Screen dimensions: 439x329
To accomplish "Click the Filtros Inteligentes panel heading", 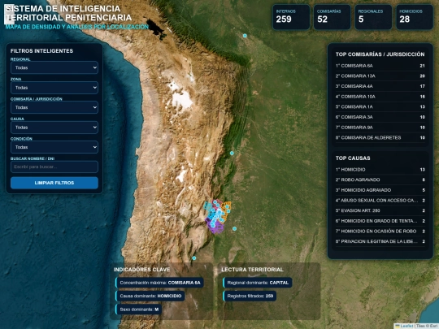I will point(41,51).
